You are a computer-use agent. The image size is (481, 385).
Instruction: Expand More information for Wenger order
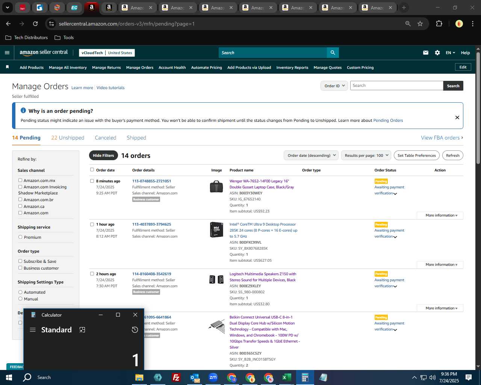pos(440,215)
